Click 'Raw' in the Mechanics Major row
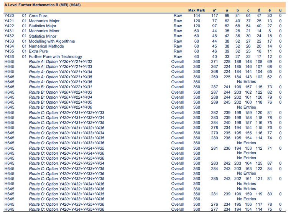Viewport: 291px width, 213px height. (178, 21)
